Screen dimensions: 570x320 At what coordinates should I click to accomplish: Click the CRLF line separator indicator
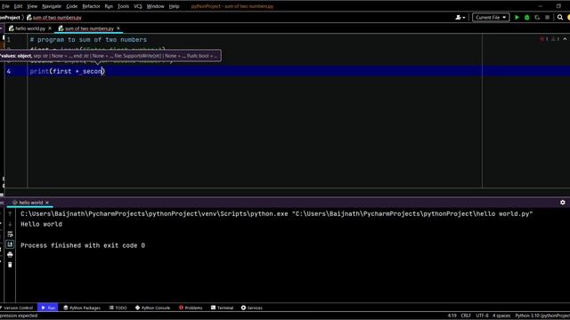pos(466,316)
